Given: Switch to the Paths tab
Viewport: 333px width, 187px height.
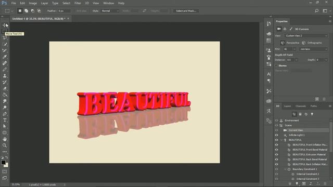Looking at the screenshot, I should 314,106.
